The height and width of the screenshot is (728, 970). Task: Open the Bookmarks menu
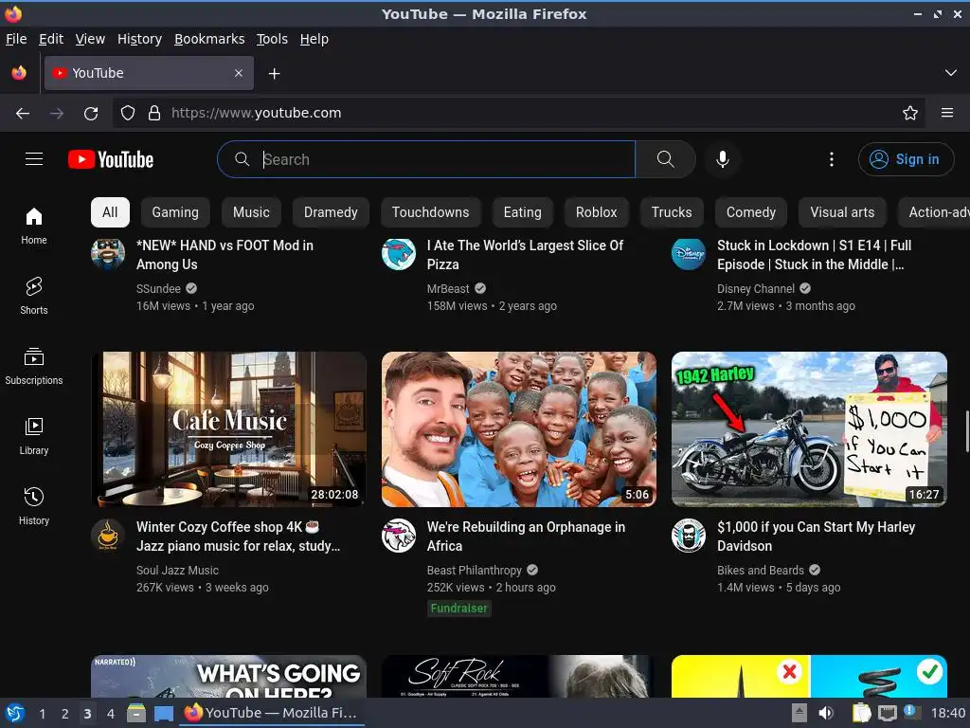click(x=209, y=39)
